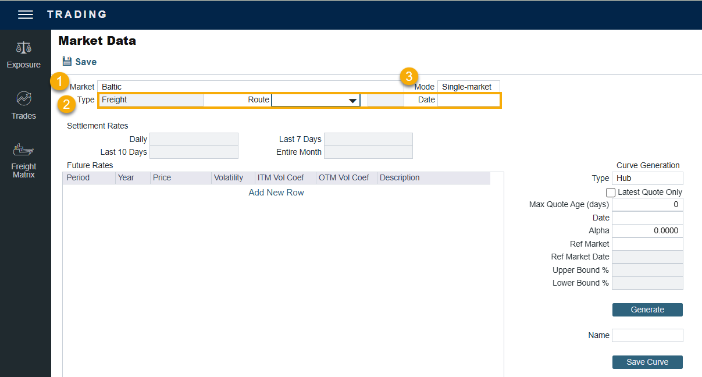The width and height of the screenshot is (702, 377).
Task: Click the curve Name input field
Action: click(x=647, y=335)
